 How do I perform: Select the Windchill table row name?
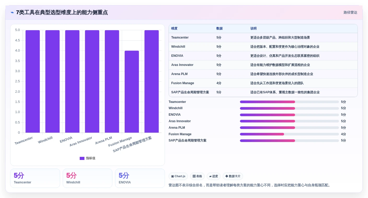click(x=178, y=47)
